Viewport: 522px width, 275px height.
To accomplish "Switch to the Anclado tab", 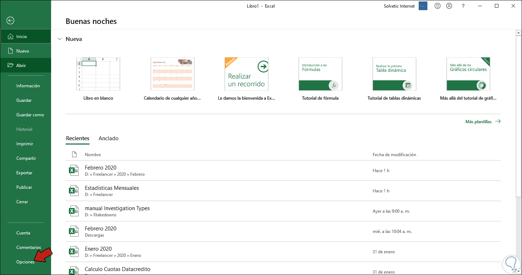I will coord(108,138).
